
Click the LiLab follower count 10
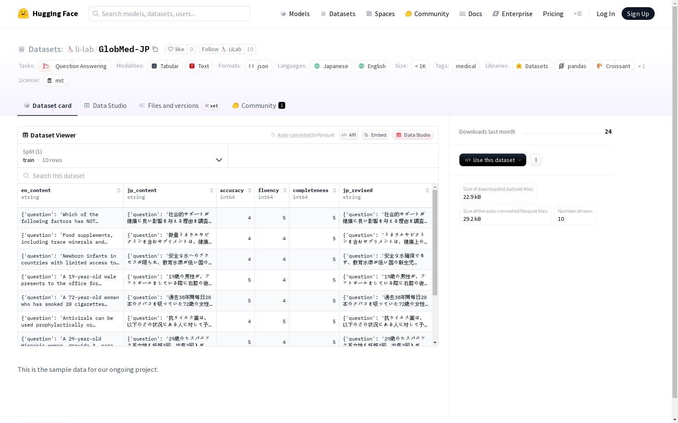pos(250,49)
